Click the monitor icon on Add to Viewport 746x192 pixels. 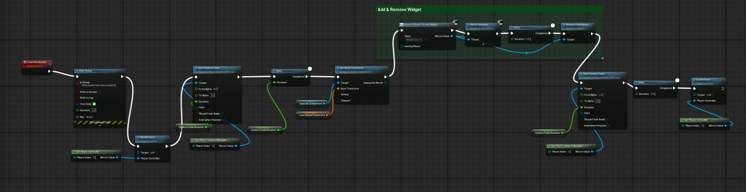500,22
